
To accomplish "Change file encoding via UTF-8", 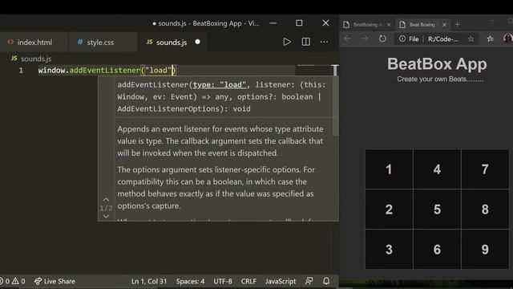I will (223, 281).
